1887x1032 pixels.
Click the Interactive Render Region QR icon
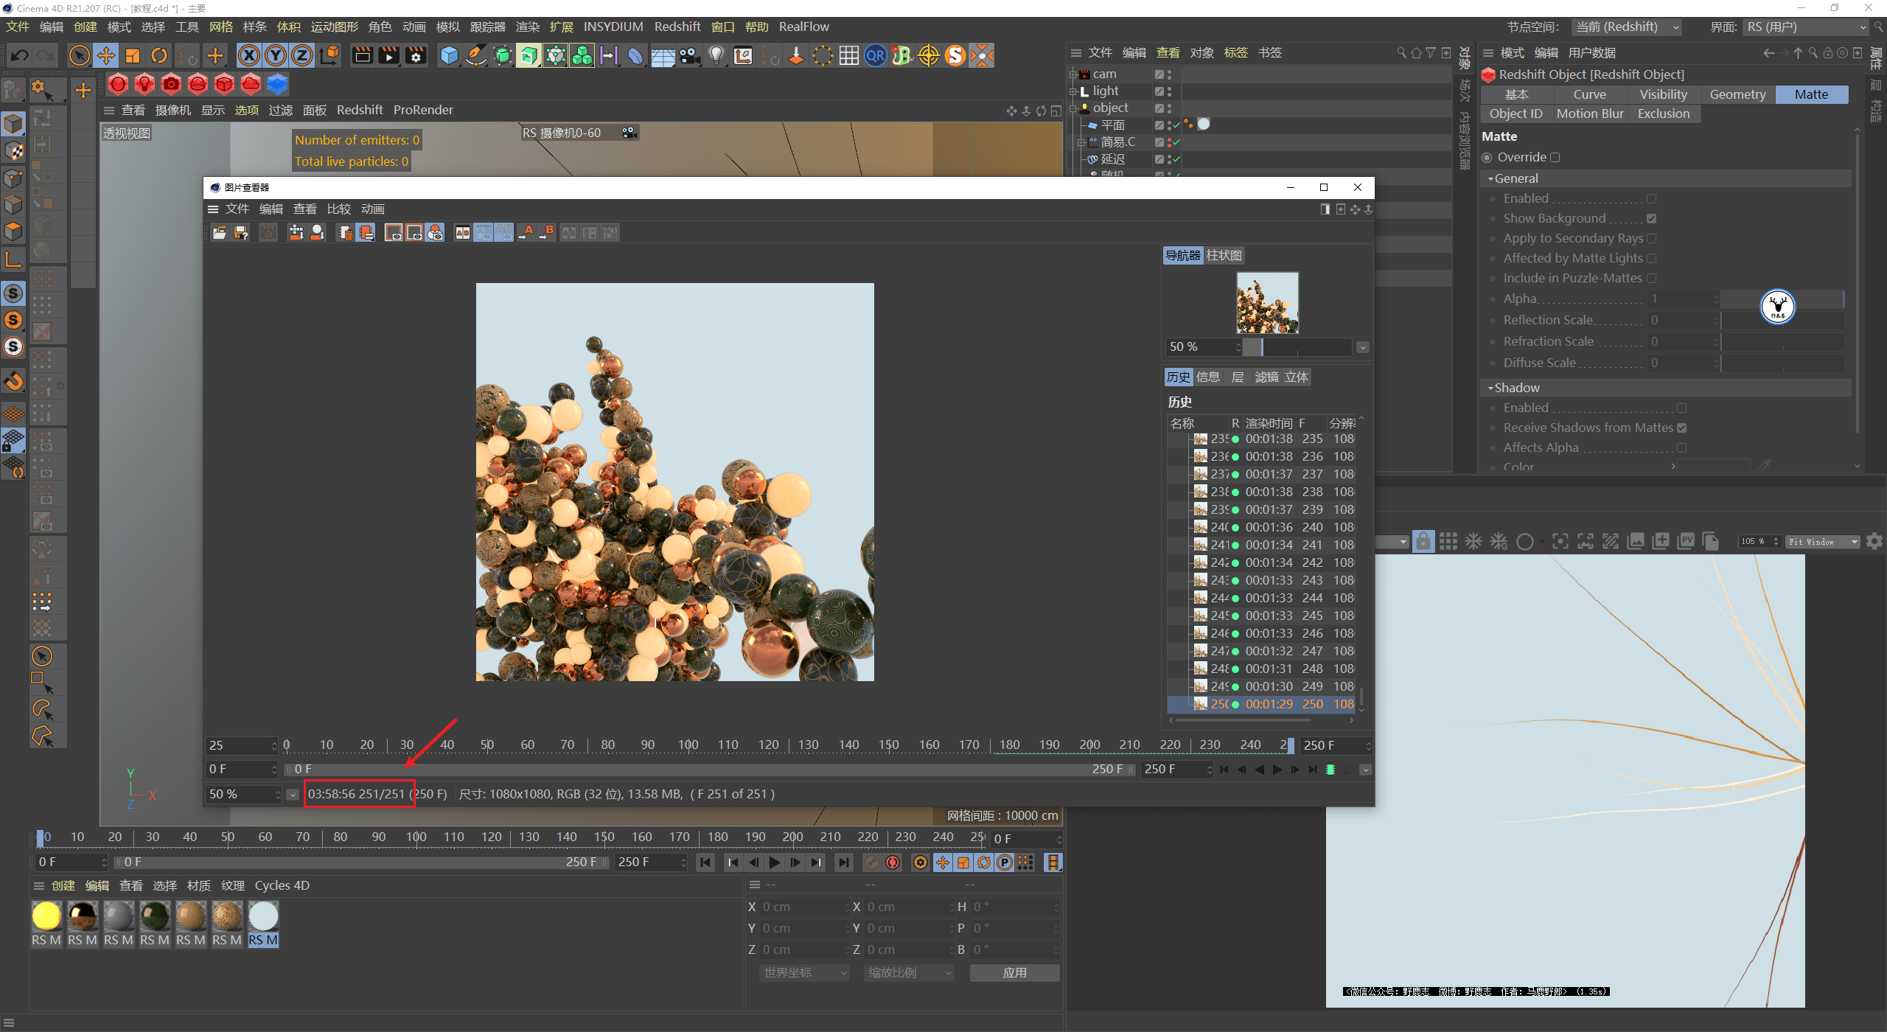coord(875,55)
